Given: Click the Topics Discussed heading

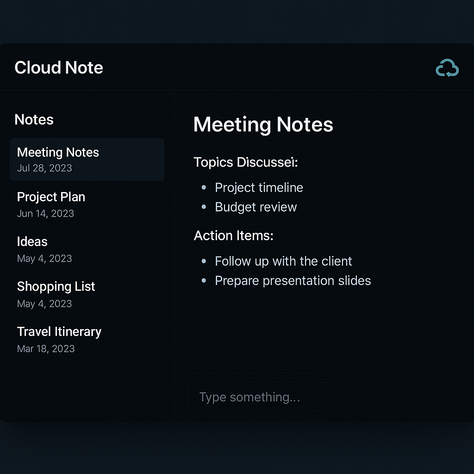Looking at the screenshot, I should pyautogui.click(x=246, y=162).
